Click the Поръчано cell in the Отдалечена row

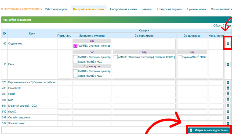point(64,44)
